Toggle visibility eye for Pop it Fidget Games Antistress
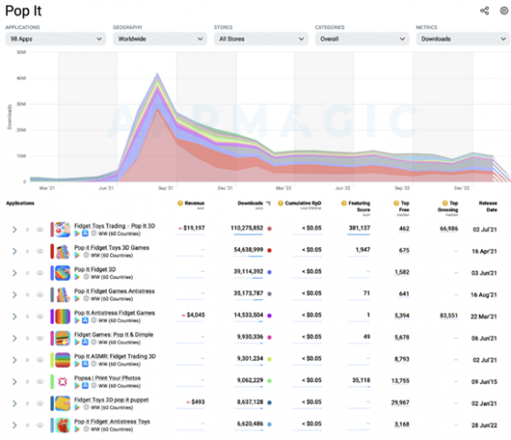Screen dimensions: 511x440 (x=40, y=295)
